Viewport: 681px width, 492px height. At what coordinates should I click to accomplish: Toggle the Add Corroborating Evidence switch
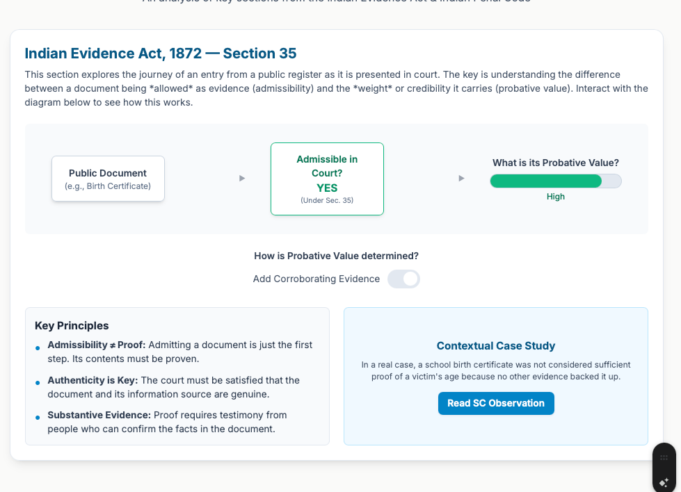point(403,279)
